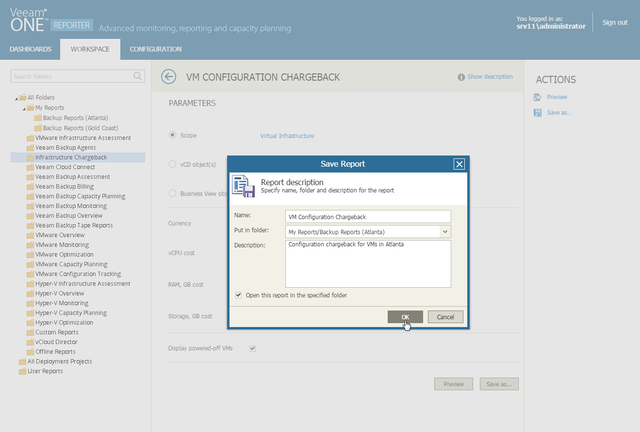This screenshot has width=640, height=432.
Task: Click the Veeam ONE Reporter logo
Action: pos(51,20)
